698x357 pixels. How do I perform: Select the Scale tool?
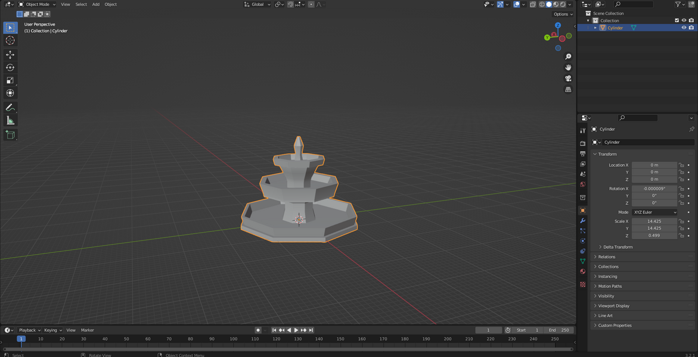point(10,80)
